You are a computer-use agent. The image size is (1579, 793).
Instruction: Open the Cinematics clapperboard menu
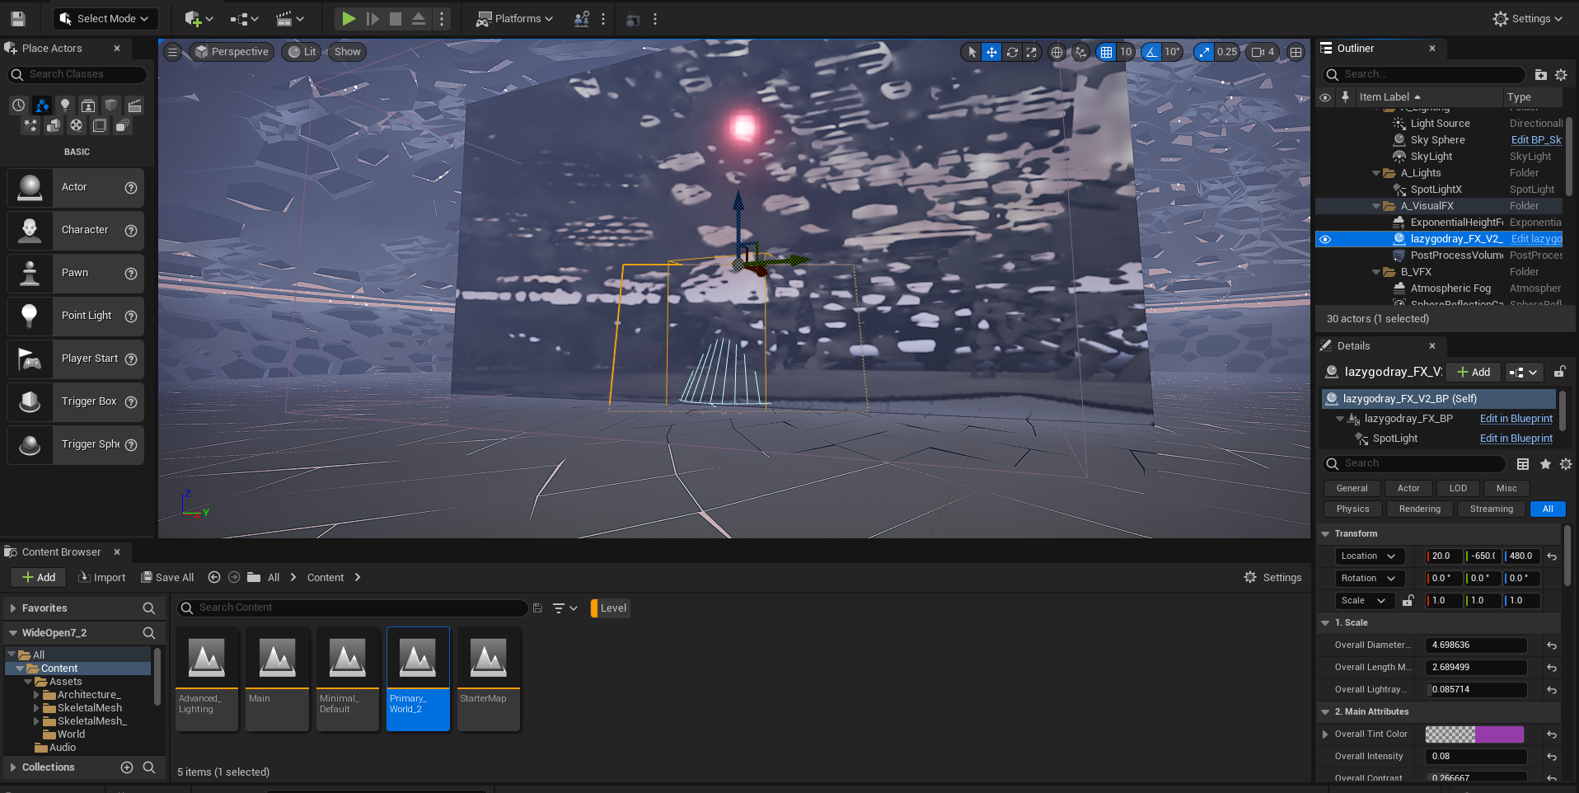289,18
